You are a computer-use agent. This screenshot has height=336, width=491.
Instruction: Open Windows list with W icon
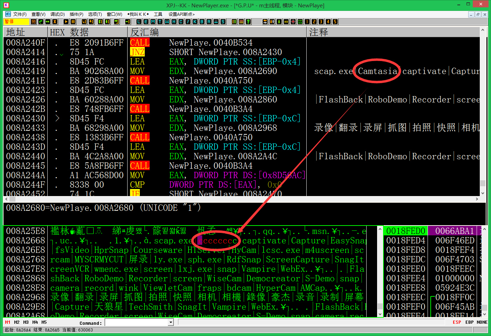point(167,22)
